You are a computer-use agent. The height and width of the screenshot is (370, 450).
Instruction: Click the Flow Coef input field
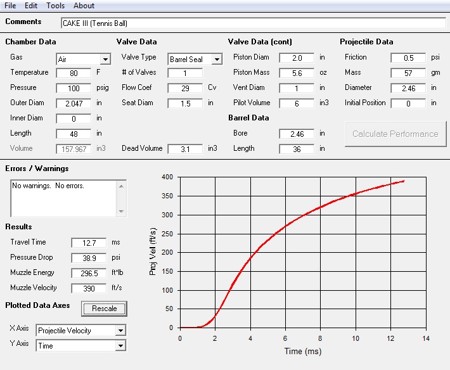click(185, 88)
